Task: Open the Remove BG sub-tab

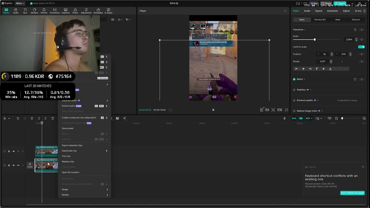Action: click(320, 20)
